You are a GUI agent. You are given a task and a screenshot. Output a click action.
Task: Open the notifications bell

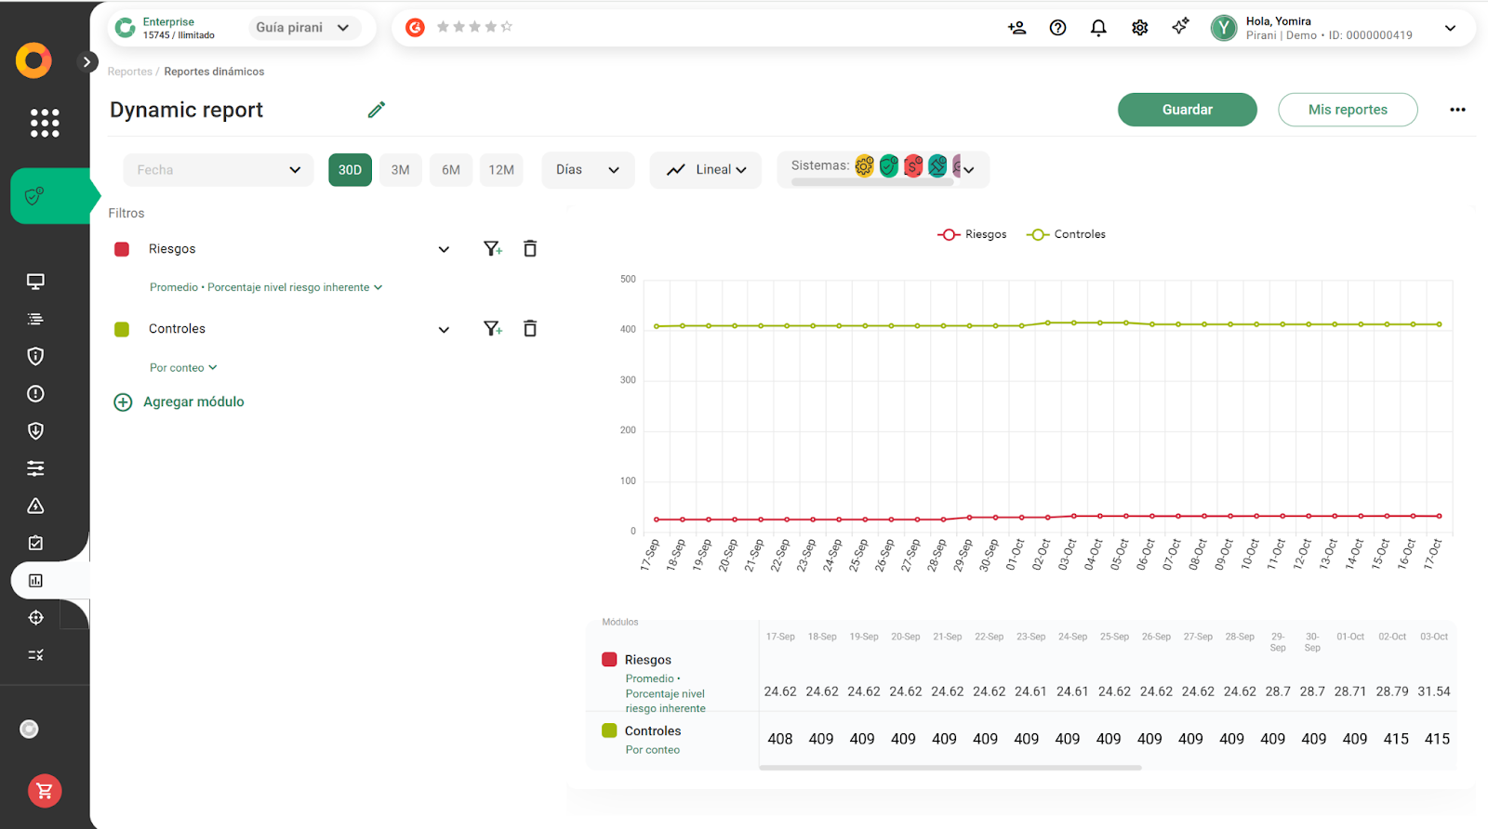(1098, 28)
